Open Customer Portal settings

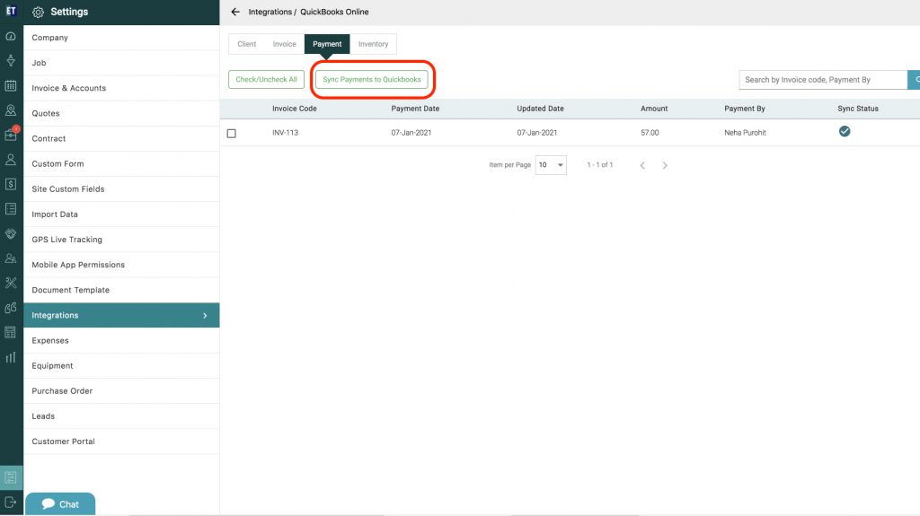point(121,441)
